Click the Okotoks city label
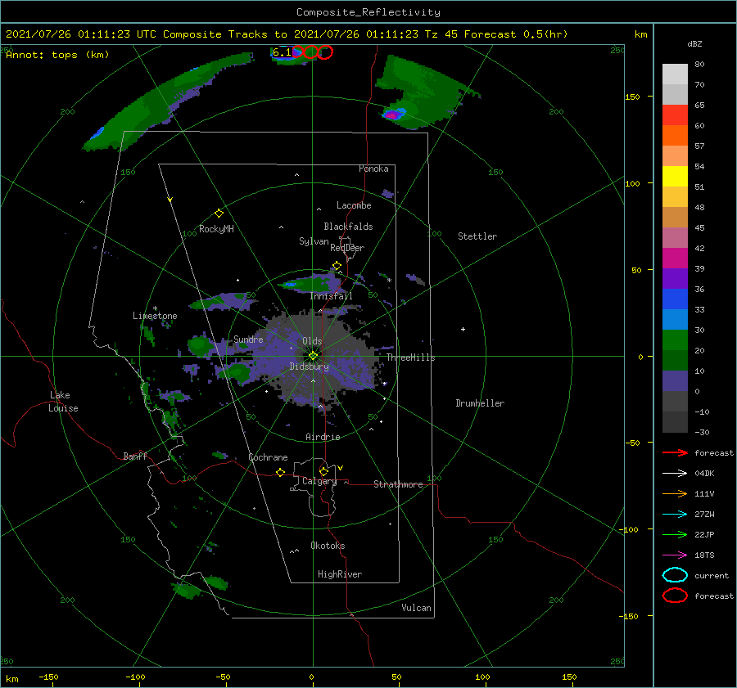737x688 pixels. (x=328, y=546)
